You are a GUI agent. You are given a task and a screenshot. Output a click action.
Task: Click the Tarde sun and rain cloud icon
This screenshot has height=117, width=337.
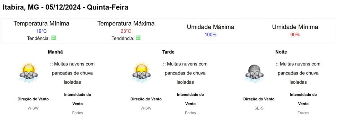tap(141, 73)
